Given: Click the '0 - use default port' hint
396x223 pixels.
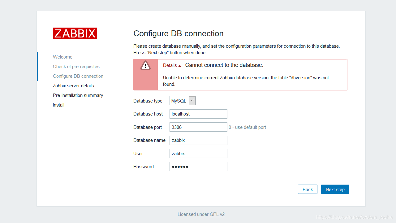Looking at the screenshot, I should click(247, 127).
